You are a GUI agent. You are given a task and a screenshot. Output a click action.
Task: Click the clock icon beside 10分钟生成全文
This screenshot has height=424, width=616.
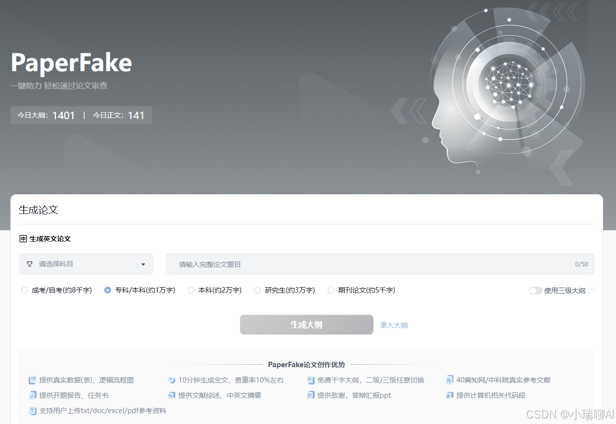171,380
